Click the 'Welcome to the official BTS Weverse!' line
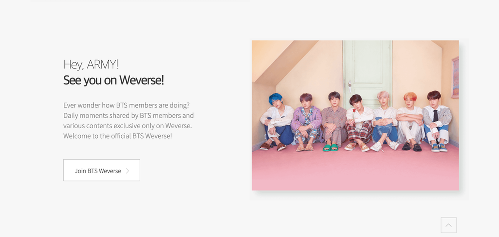The width and height of the screenshot is (499, 237). [117, 136]
